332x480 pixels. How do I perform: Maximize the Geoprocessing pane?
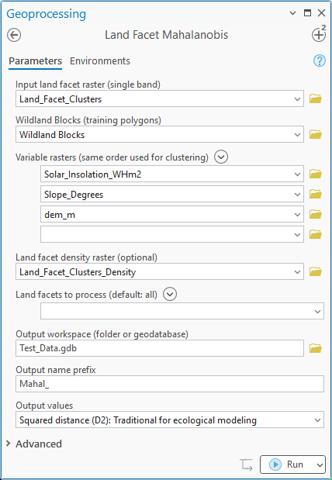click(307, 13)
